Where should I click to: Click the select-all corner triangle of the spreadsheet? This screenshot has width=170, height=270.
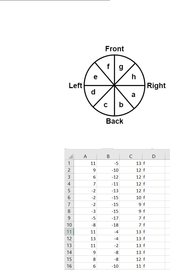pos(69,156)
